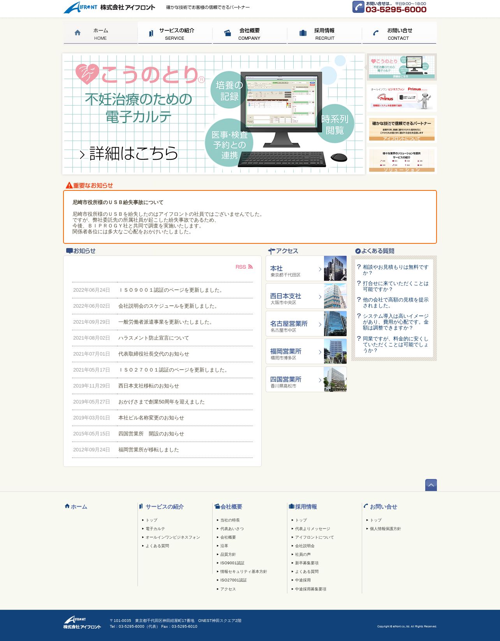The height and width of the screenshot is (641, 500).
Task: Open the ISO9001認証 news update link
Action: (171, 290)
